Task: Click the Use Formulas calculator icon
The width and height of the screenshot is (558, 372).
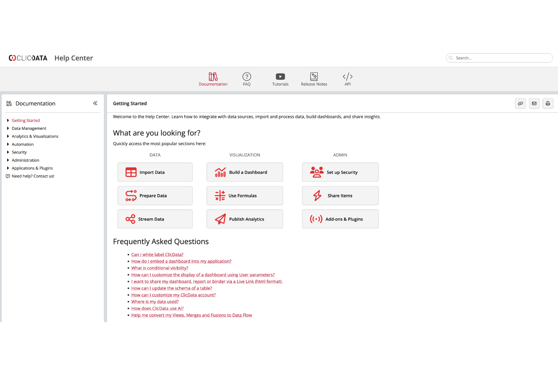Action: 220,196
